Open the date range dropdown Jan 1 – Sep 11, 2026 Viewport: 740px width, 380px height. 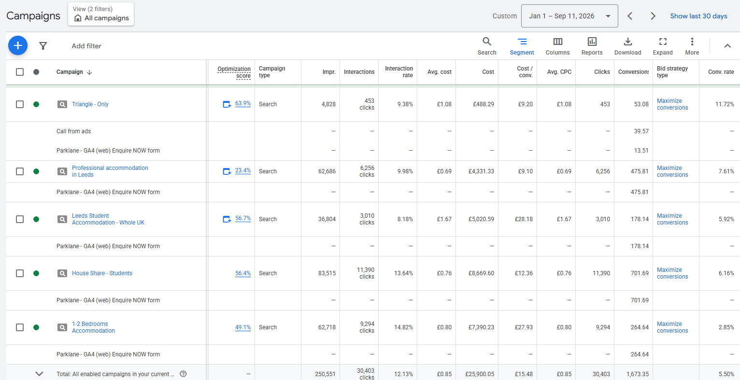pyautogui.click(x=569, y=16)
